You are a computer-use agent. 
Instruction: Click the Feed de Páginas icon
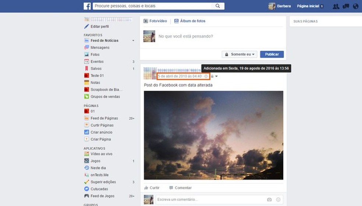point(86,118)
